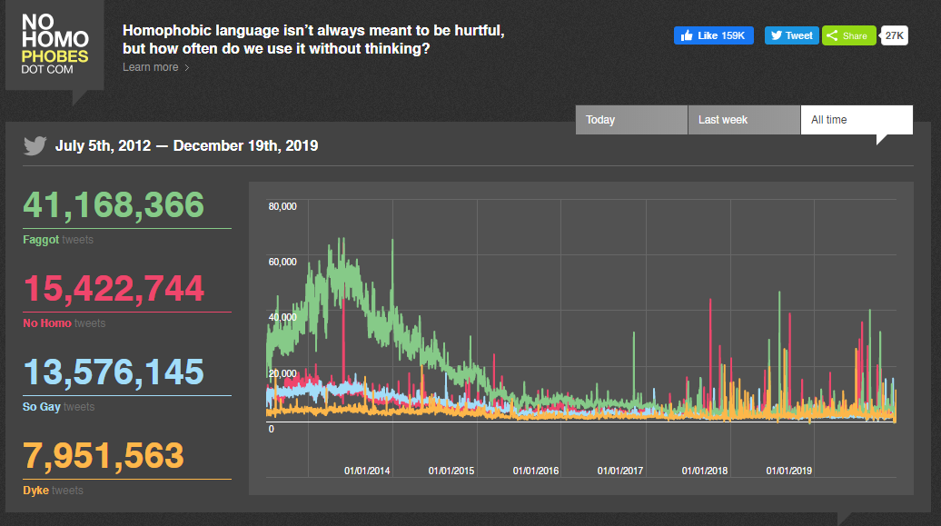Click the 01/01/2016 axis label
This screenshot has width=941, height=526.
tap(536, 471)
